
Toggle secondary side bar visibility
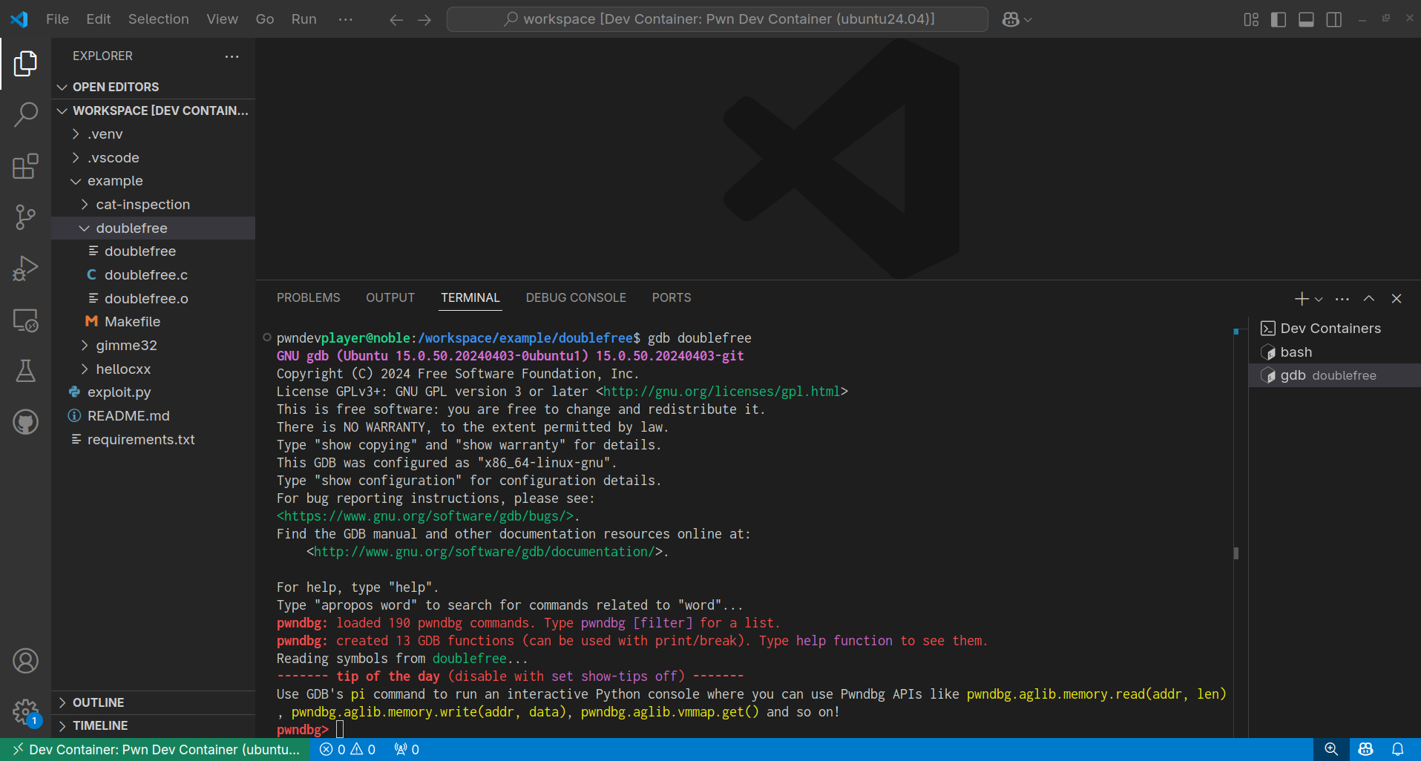click(1333, 19)
